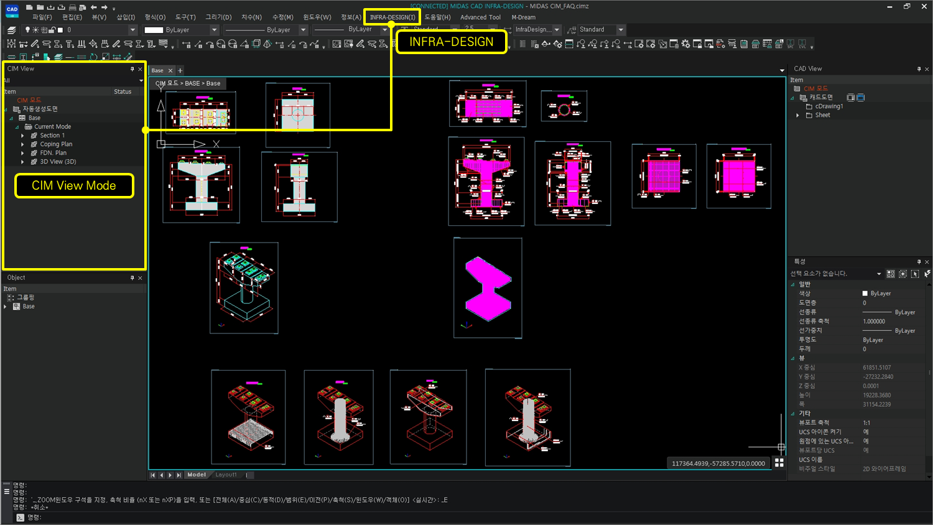Open the M-Dream menu
The height and width of the screenshot is (525, 933).
523,17
